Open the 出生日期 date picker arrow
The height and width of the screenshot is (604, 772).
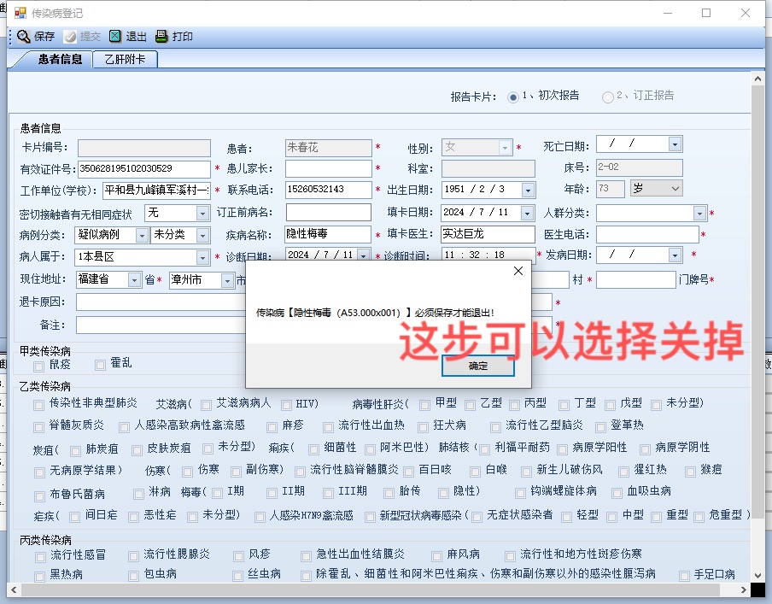pyautogui.click(x=528, y=190)
